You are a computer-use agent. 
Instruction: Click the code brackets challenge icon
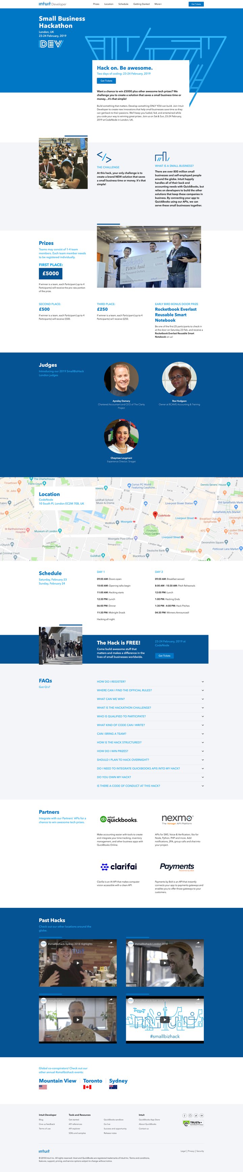pyautogui.click(x=104, y=157)
